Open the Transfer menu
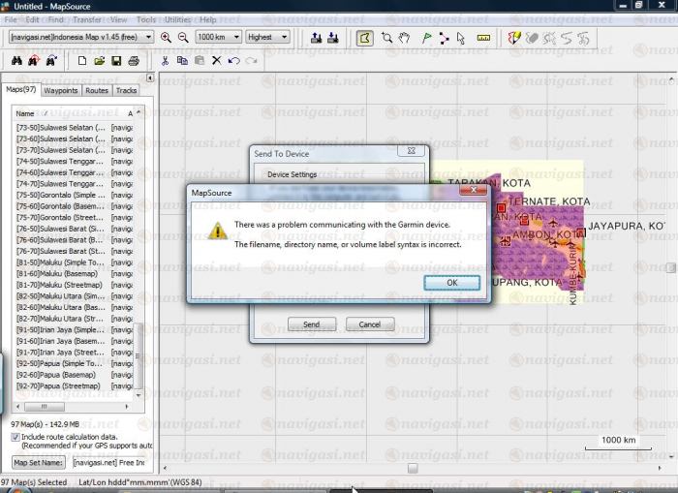 (x=86, y=19)
